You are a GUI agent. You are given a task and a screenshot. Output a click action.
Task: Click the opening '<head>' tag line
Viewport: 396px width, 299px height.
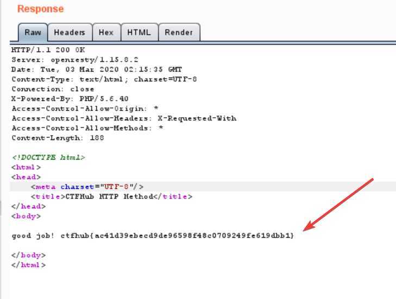[x=26, y=177]
